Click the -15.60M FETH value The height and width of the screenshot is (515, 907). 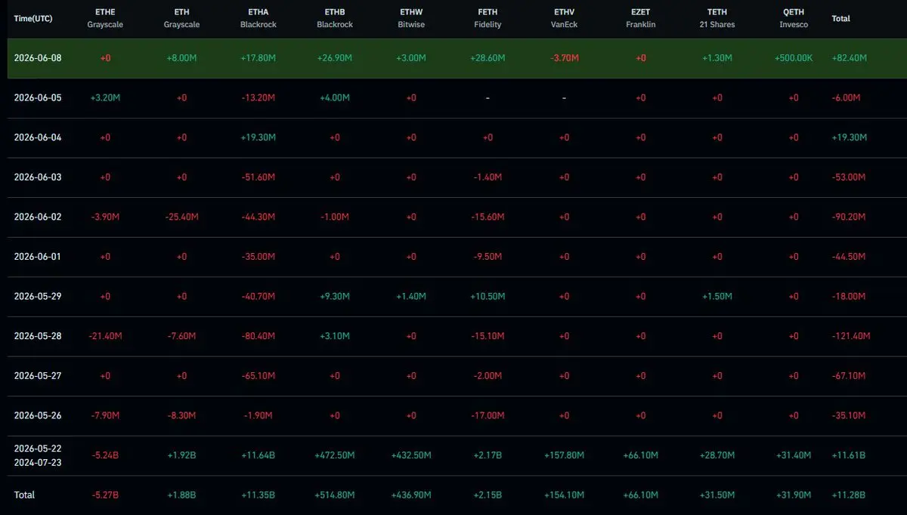tap(488, 217)
